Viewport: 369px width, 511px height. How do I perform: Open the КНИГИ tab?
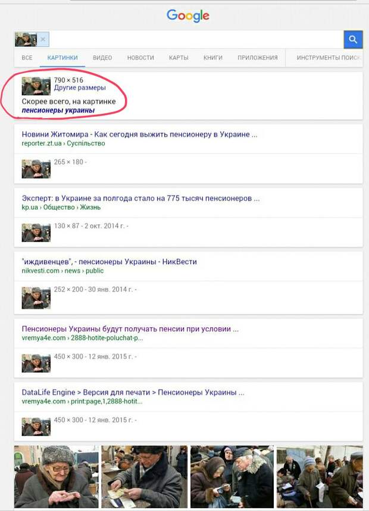coord(213,58)
